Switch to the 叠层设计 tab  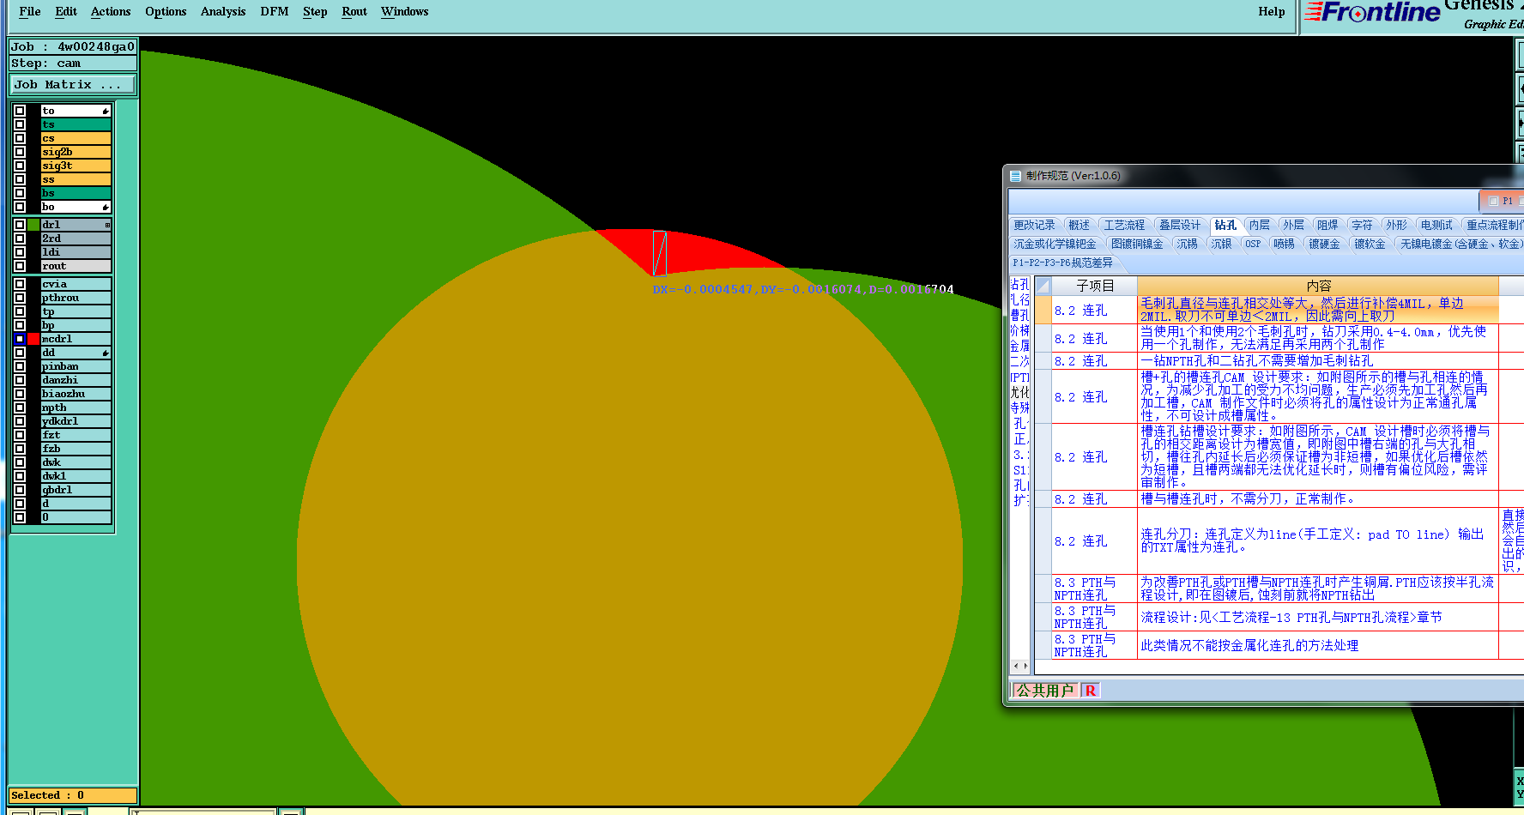click(1180, 225)
